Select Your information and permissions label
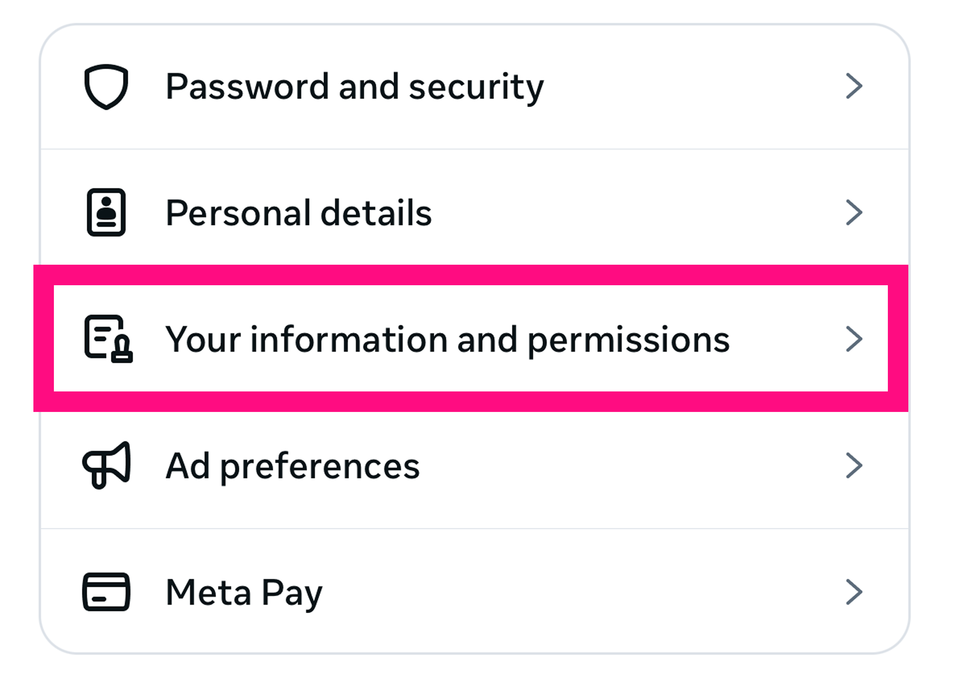953x675 pixels. [447, 340]
